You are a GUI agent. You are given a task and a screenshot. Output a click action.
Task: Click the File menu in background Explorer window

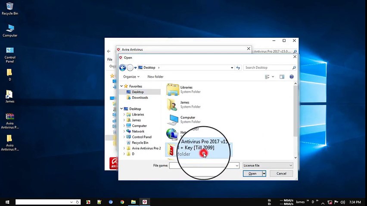click(110, 60)
